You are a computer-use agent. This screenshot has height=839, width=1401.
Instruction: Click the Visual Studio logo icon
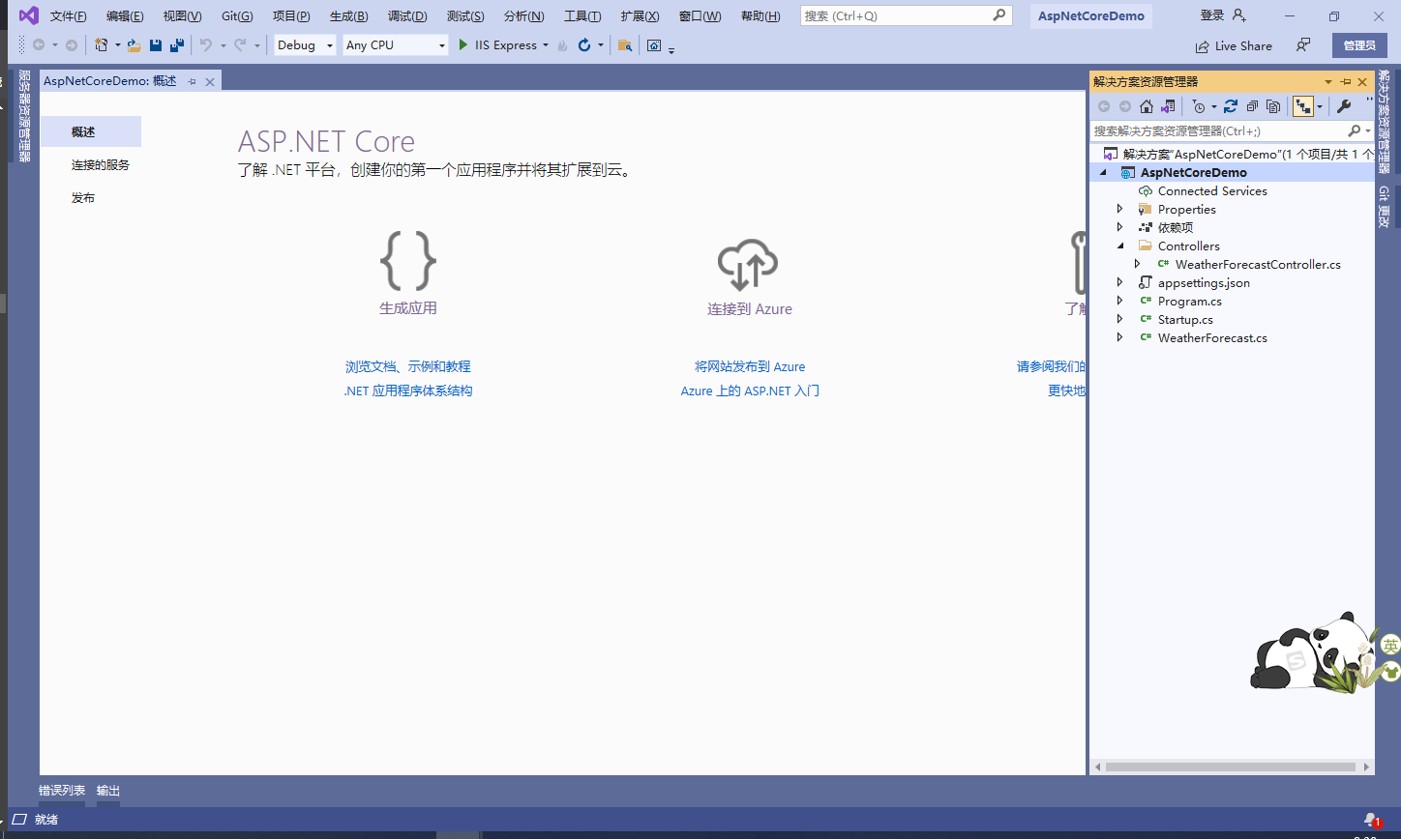[28, 15]
